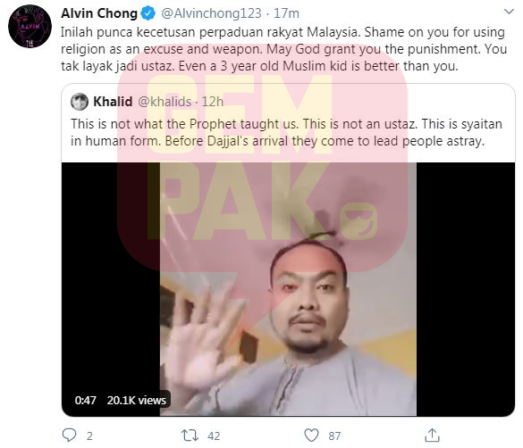
Task: Click the likes count 87
Action: pyautogui.click(x=334, y=436)
